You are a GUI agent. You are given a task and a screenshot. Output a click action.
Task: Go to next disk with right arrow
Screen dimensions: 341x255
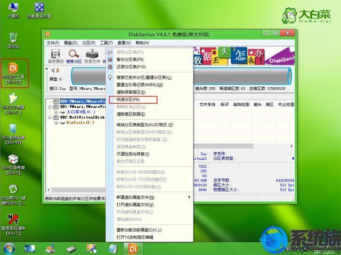(58, 70)
